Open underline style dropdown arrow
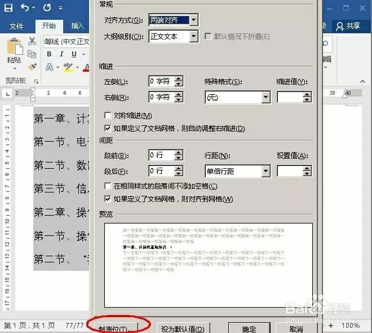 [x=83, y=54]
